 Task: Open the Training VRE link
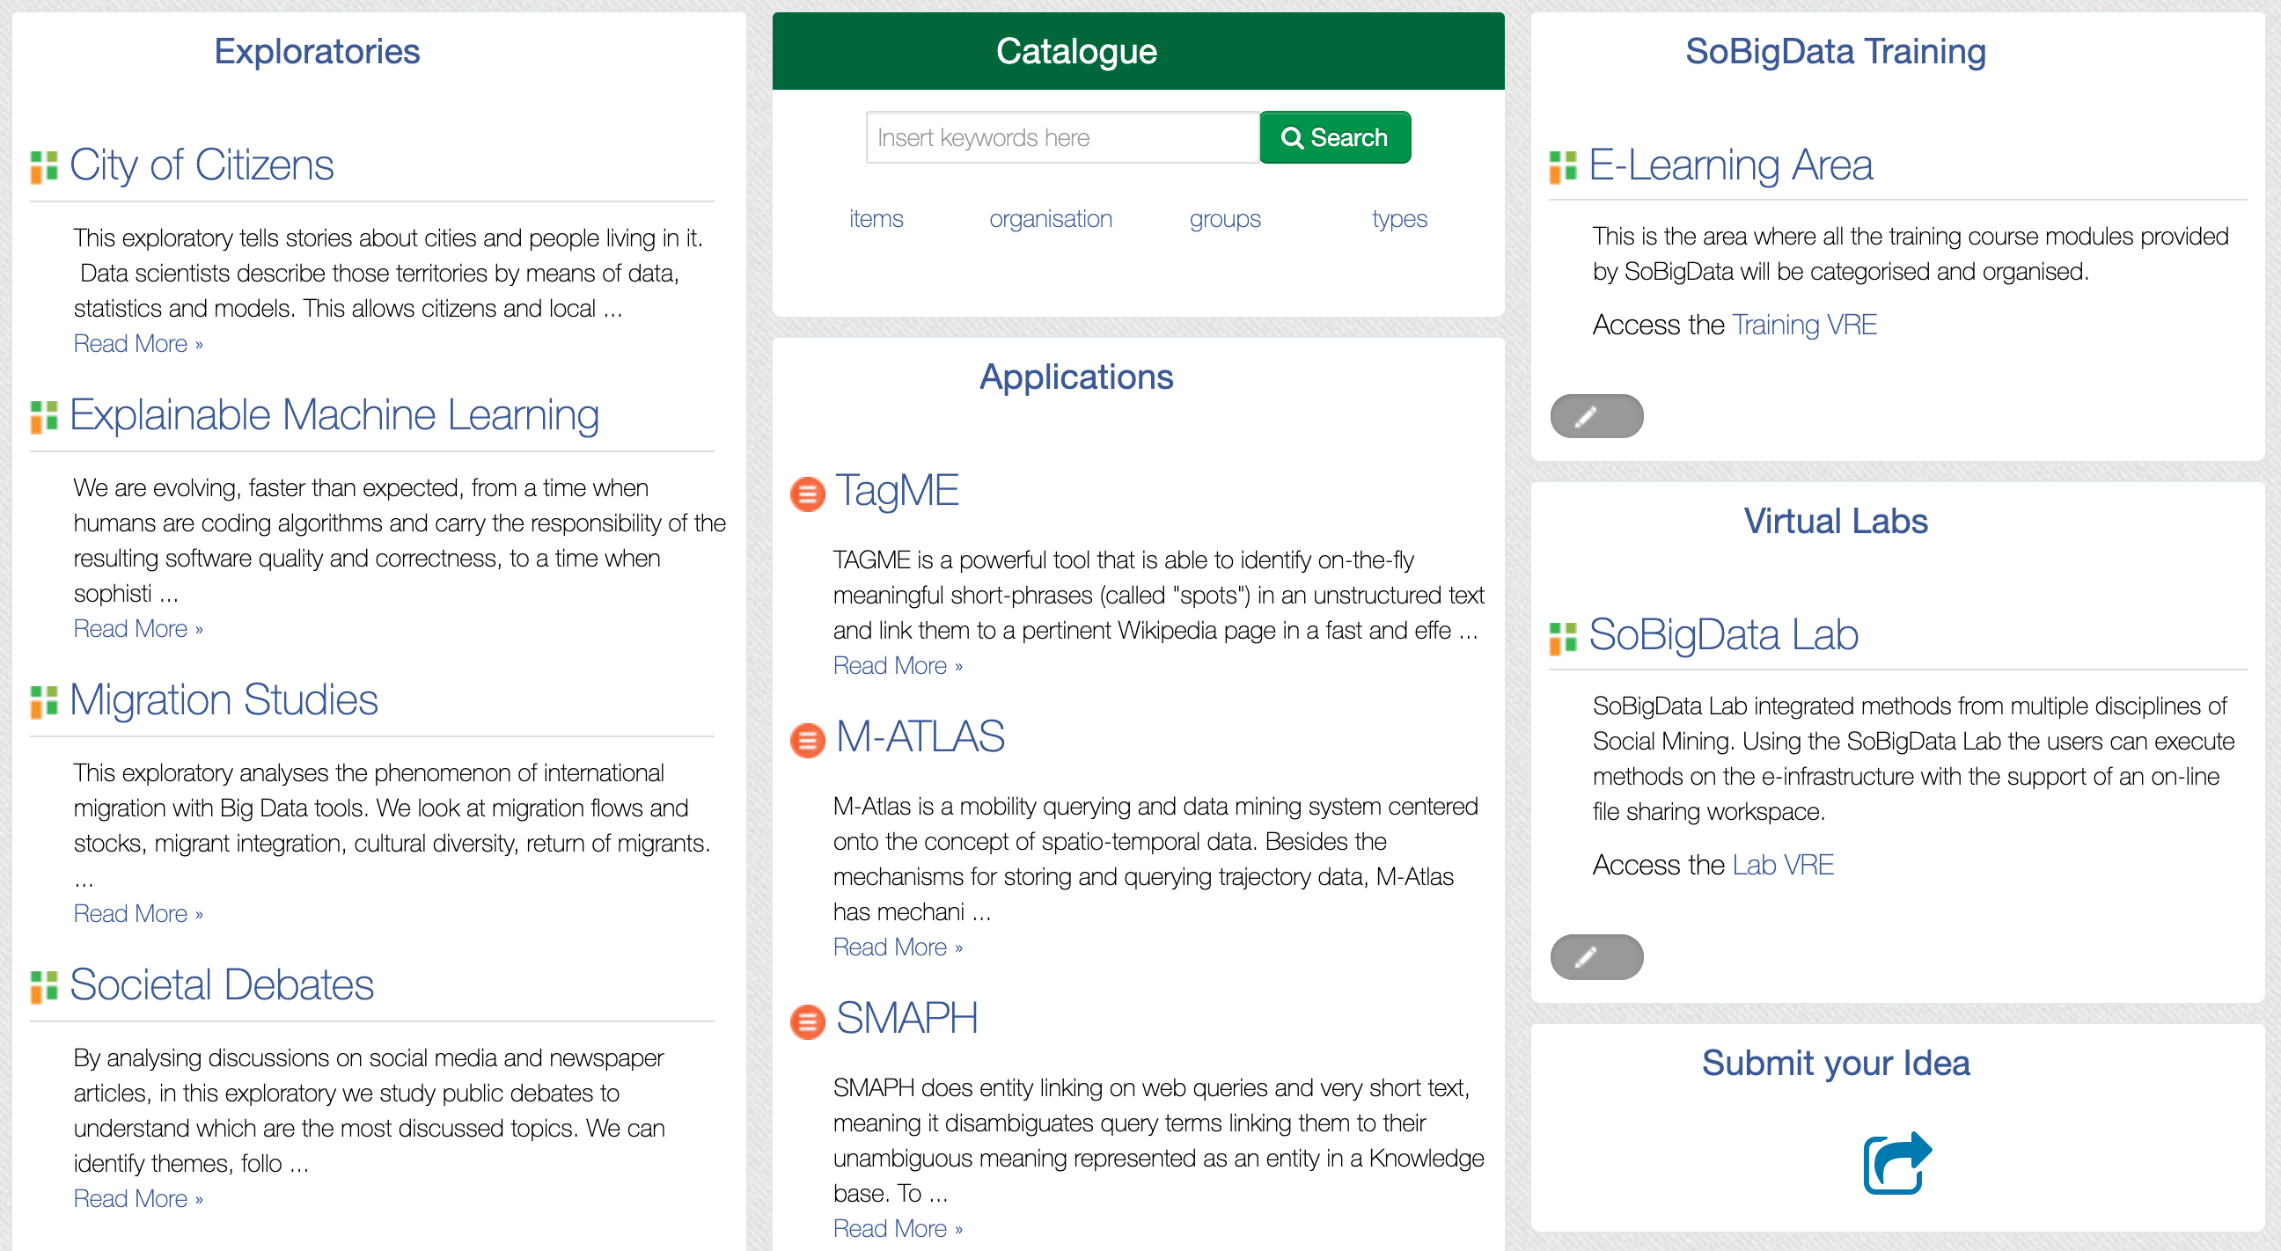click(1804, 325)
